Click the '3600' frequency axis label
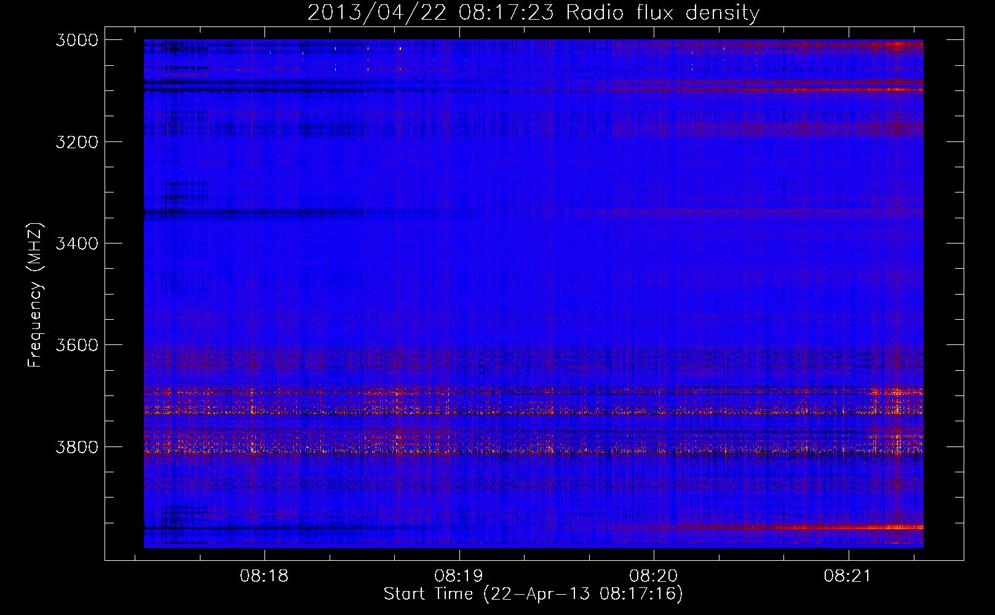Screen dimensions: 995x615 (x=77, y=345)
